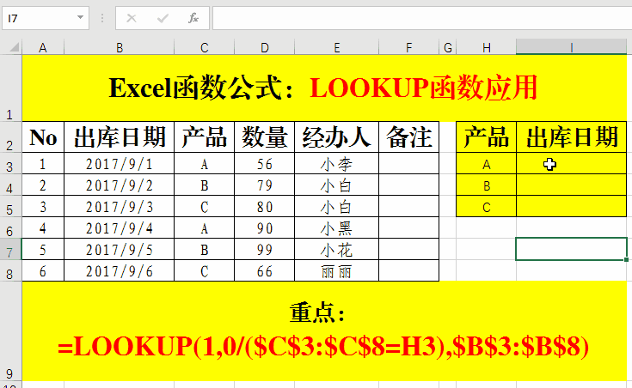Click product 'A' cell in column H
The width and height of the screenshot is (632, 388).
[486, 163]
